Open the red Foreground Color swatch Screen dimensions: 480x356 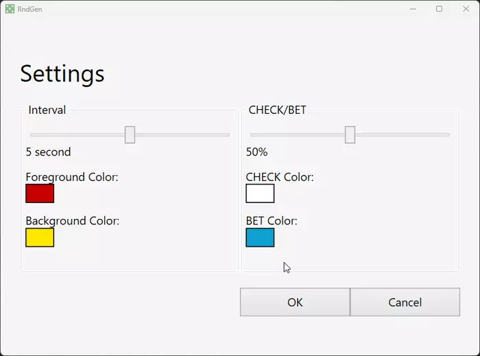pyautogui.click(x=40, y=193)
